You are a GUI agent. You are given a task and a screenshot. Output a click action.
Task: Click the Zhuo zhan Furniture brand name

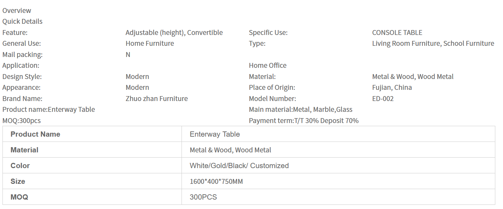tap(156, 99)
